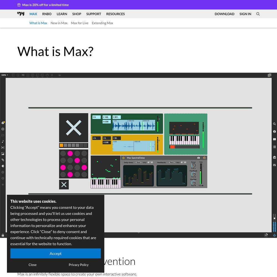Click the comment bubble icon in patcher toolbar
The image size is (277, 277).
[x=23, y=75]
